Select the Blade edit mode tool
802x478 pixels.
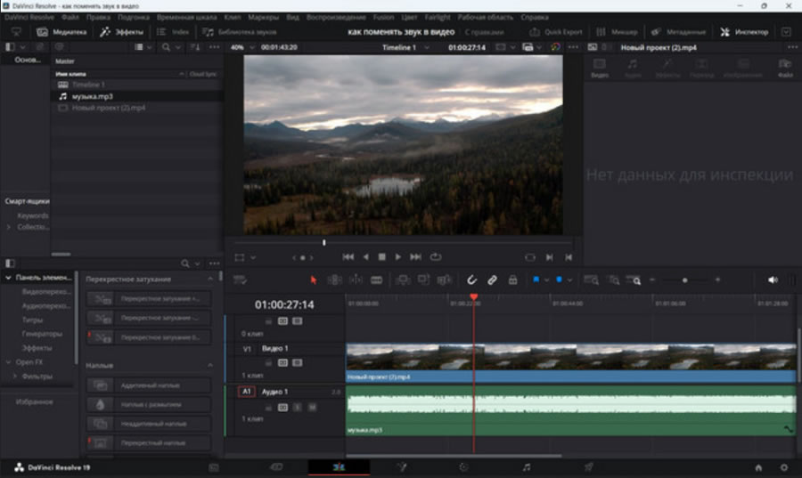pos(376,280)
